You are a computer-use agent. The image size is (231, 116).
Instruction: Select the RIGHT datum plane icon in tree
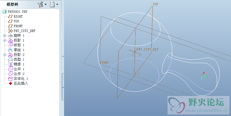pyautogui.click(x=10, y=16)
